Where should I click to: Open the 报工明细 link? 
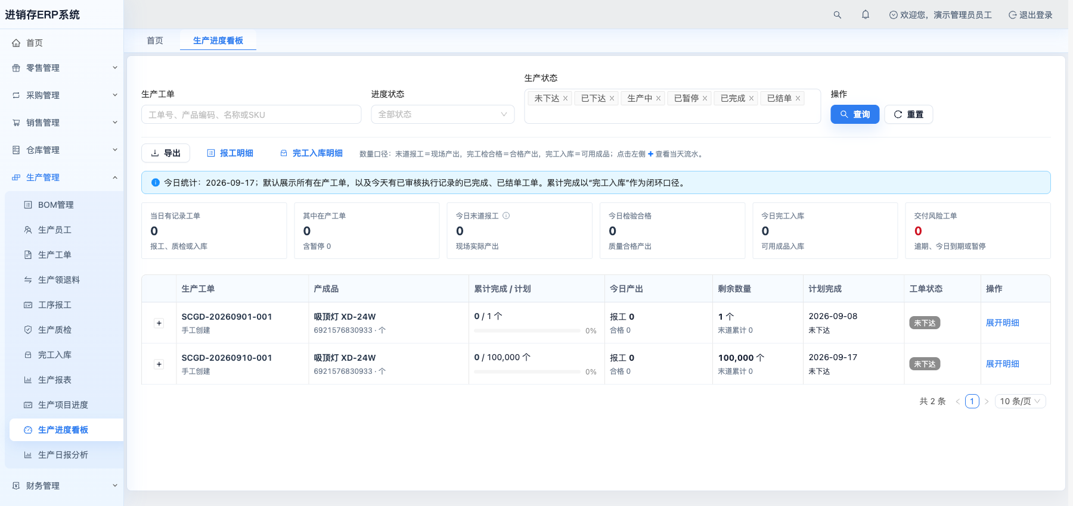tap(230, 153)
